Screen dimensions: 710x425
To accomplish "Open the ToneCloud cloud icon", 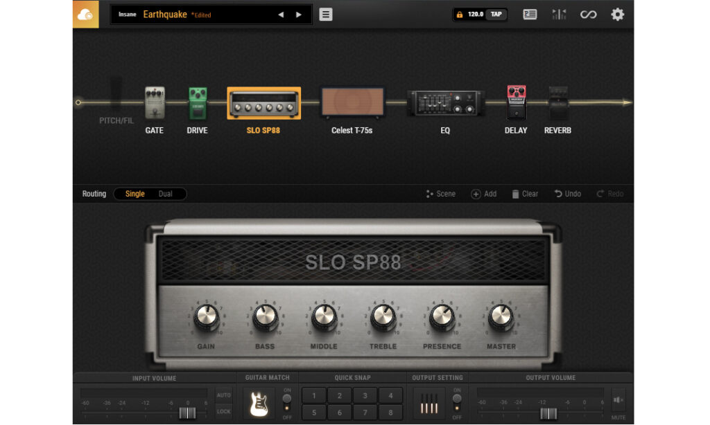I will point(85,15).
